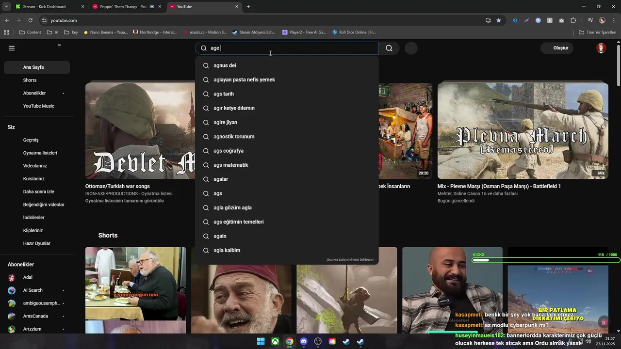Image resolution: width=621 pixels, height=349 pixels.
Task: Click the install app icon in address bar
Action: [488, 20]
